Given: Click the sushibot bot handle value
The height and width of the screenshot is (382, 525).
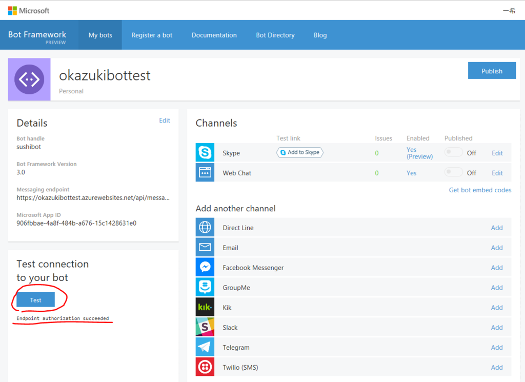Looking at the screenshot, I should tap(29, 147).
